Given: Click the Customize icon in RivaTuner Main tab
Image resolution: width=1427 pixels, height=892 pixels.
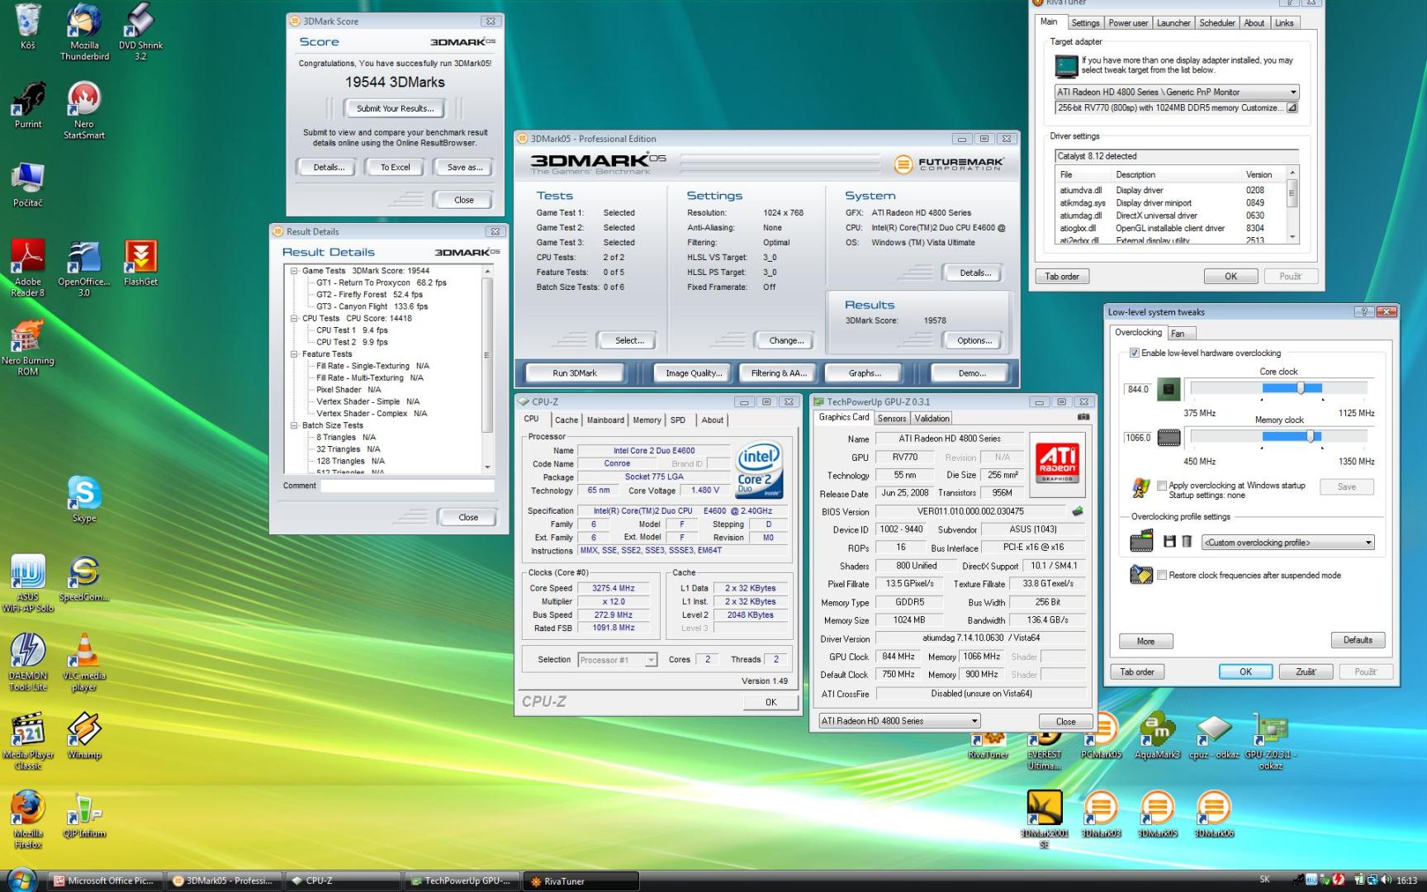Looking at the screenshot, I should [1292, 107].
